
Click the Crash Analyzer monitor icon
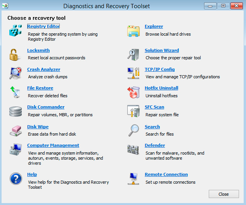click(16, 73)
